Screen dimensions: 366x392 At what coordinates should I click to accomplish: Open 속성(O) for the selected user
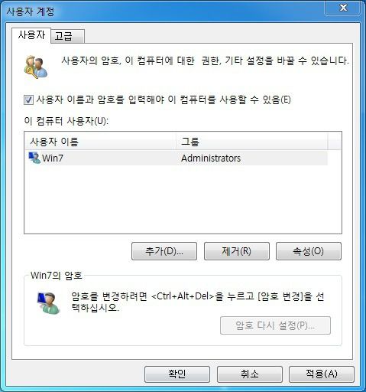pos(309,251)
